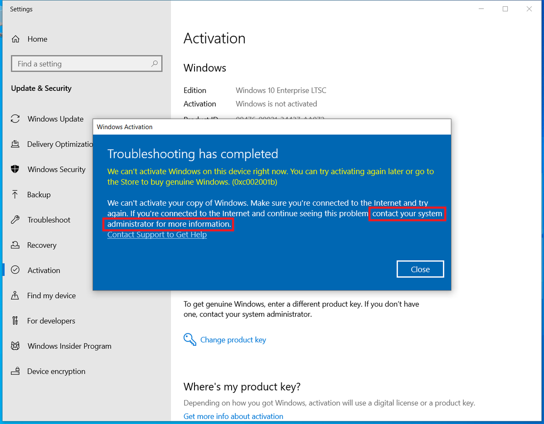Focus the Find a setting search box

click(86, 64)
